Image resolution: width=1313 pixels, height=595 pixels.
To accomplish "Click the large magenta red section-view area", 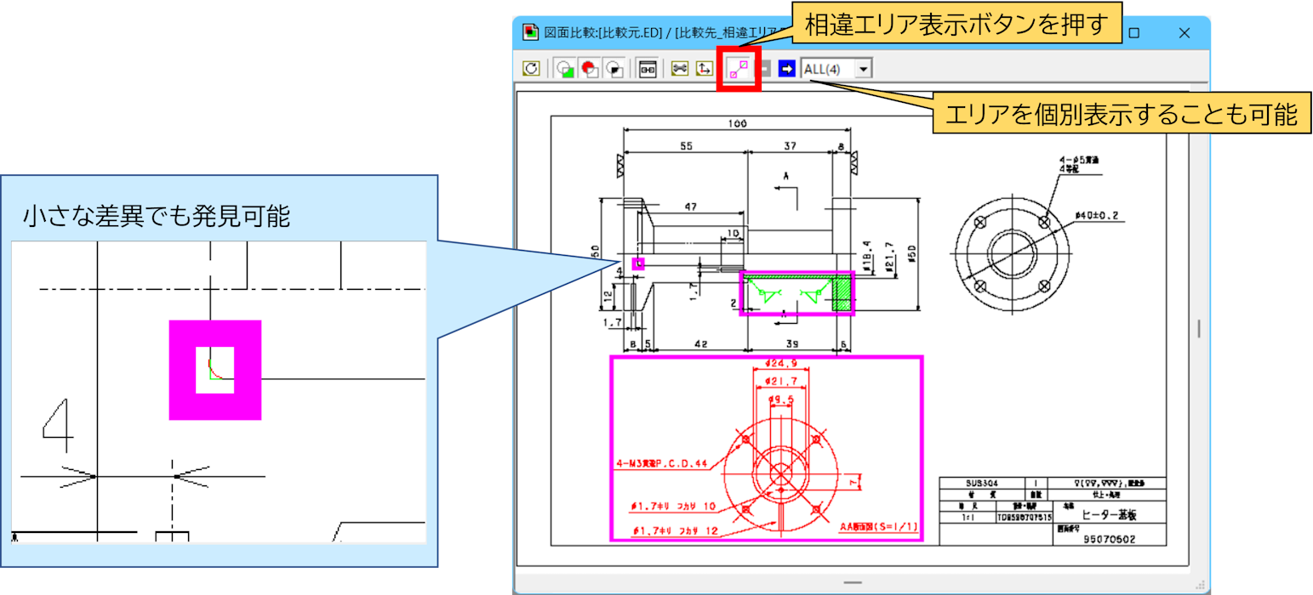I will click(766, 448).
